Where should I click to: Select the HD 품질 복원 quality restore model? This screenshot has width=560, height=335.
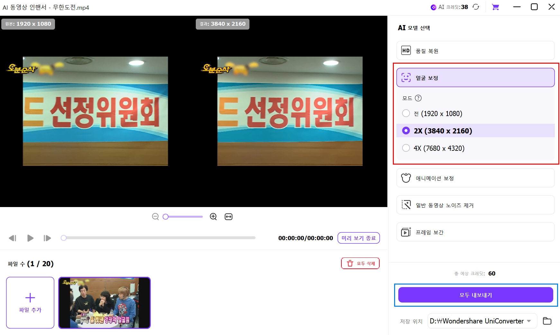(475, 50)
